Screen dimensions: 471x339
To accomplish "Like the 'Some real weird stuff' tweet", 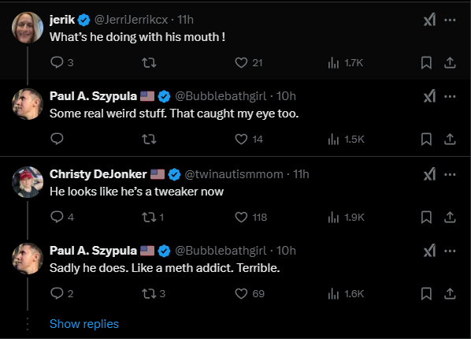I will coord(249,139).
